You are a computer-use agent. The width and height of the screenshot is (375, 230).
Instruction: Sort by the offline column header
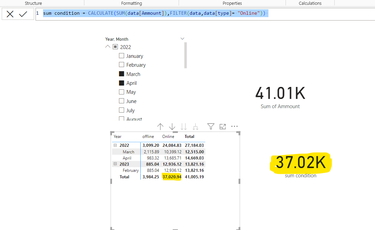tap(148, 136)
